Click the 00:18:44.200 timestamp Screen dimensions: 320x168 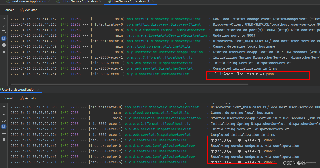[34, 41]
